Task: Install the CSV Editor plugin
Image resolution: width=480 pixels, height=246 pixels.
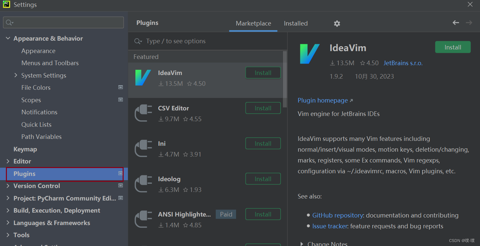Action: coord(263,108)
